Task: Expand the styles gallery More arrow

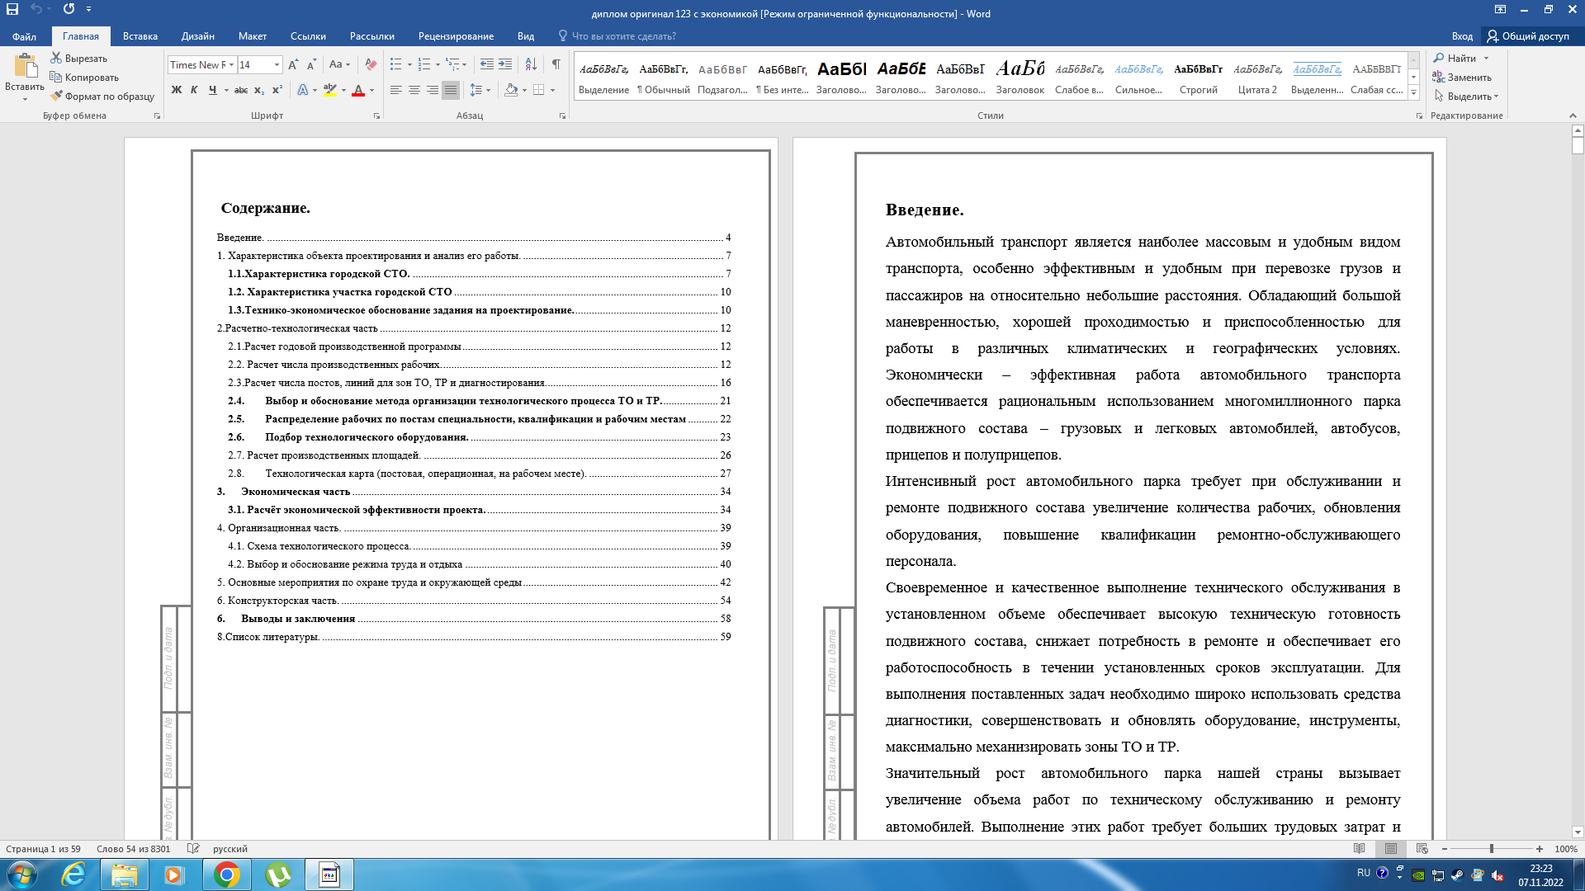Action: coord(1414,93)
